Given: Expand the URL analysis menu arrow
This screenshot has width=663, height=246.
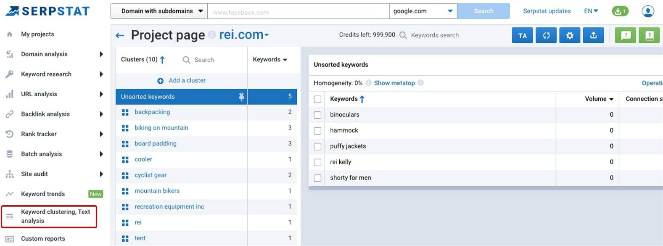Looking at the screenshot, I should tap(101, 94).
